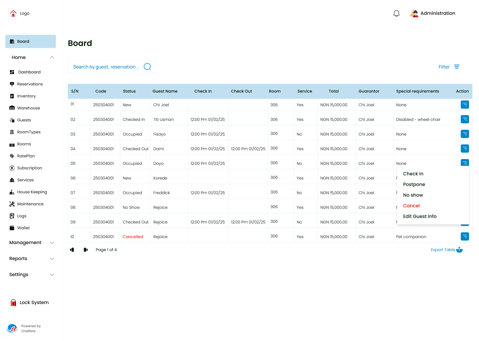
Task: Open action menu for Fisayo row
Action: [x=465, y=134]
